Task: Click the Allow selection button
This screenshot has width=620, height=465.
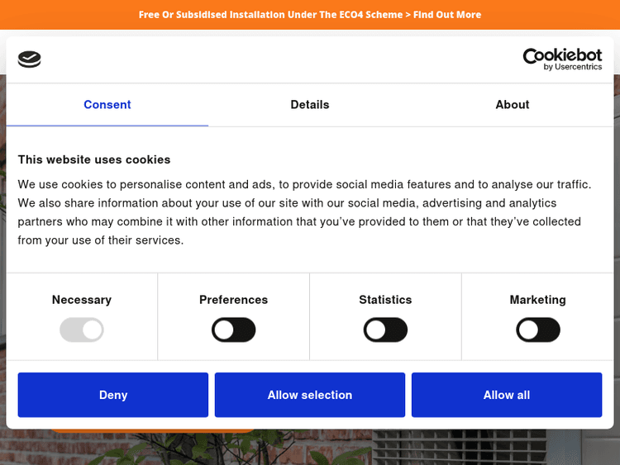Action: coord(310,395)
